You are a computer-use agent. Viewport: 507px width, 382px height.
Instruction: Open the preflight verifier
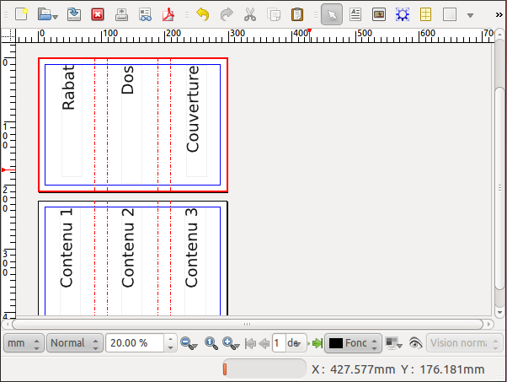click(145, 14)
